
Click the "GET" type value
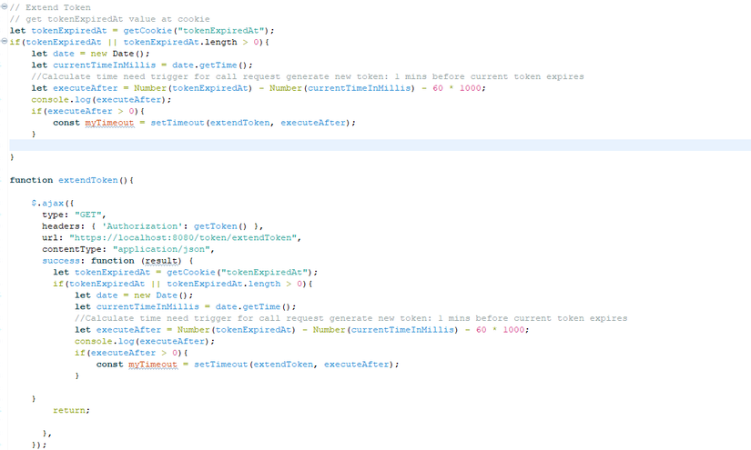[88, 215]
